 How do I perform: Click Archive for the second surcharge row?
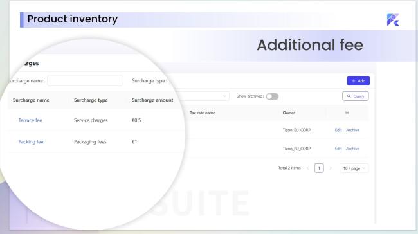[x=352, y=148]
